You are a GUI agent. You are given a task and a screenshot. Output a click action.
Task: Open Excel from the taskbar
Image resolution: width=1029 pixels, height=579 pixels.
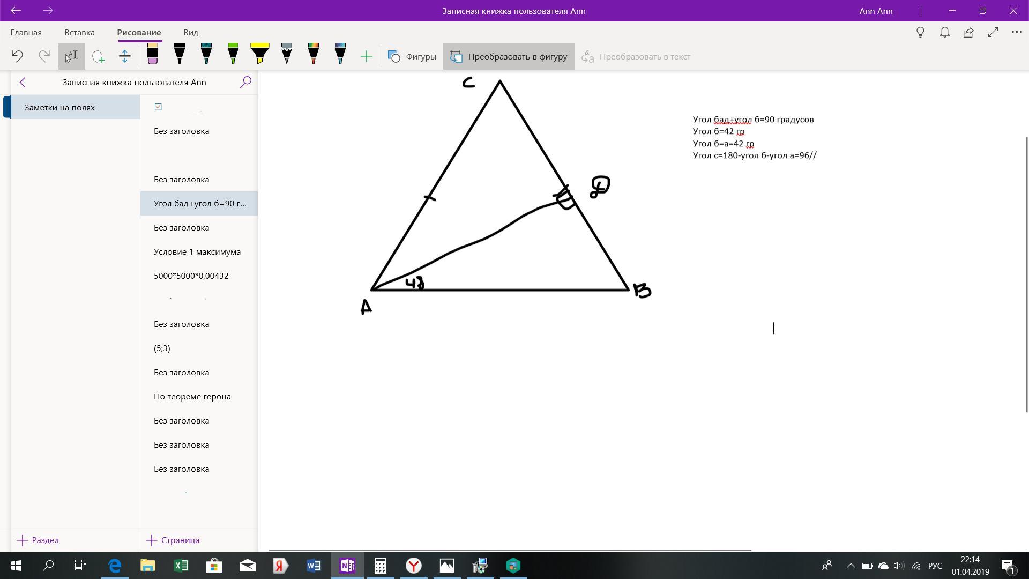pyautogui.click(x=181, y=566)
